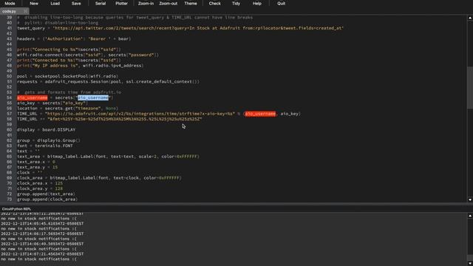473x266 pixels.
Task: Click the headers assignment on line 43
Action: click(x=74, y=39)
